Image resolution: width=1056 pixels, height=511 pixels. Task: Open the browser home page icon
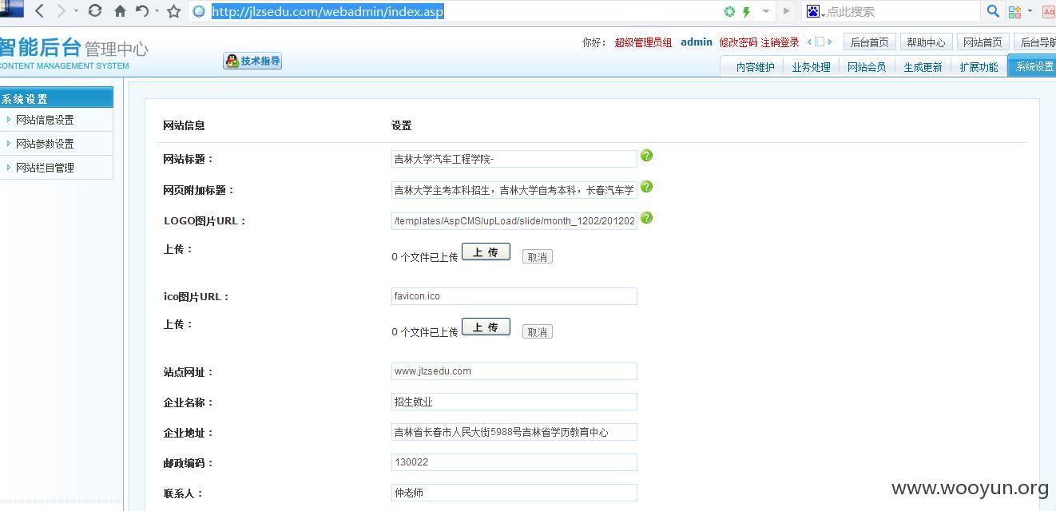(x=120, y=11)
